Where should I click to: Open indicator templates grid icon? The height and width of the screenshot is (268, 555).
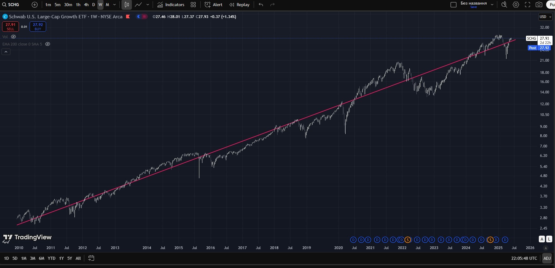click(x=193, y=5)
